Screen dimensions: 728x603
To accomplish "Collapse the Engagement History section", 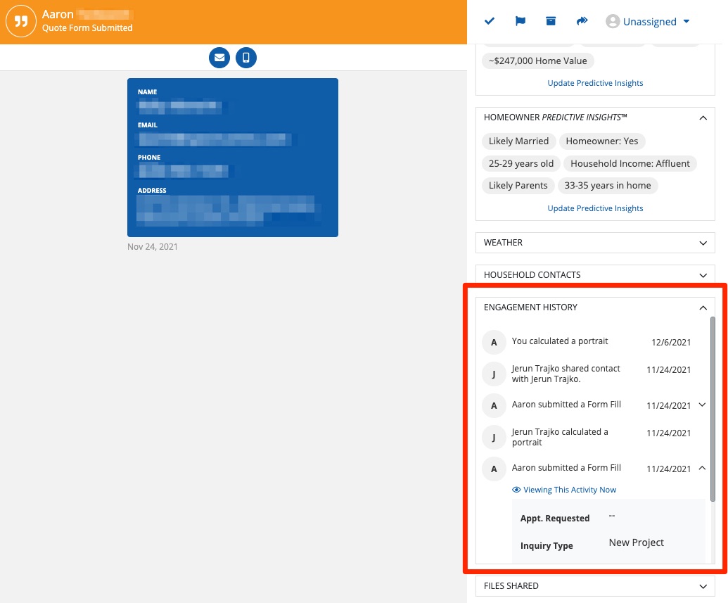I will coord(703,307).
